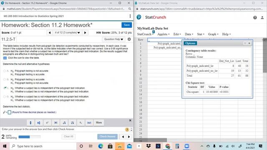The height and width of the screenshot is (150, 267).
Task: Open File Explorer from the taskbar
Action: 120,146
